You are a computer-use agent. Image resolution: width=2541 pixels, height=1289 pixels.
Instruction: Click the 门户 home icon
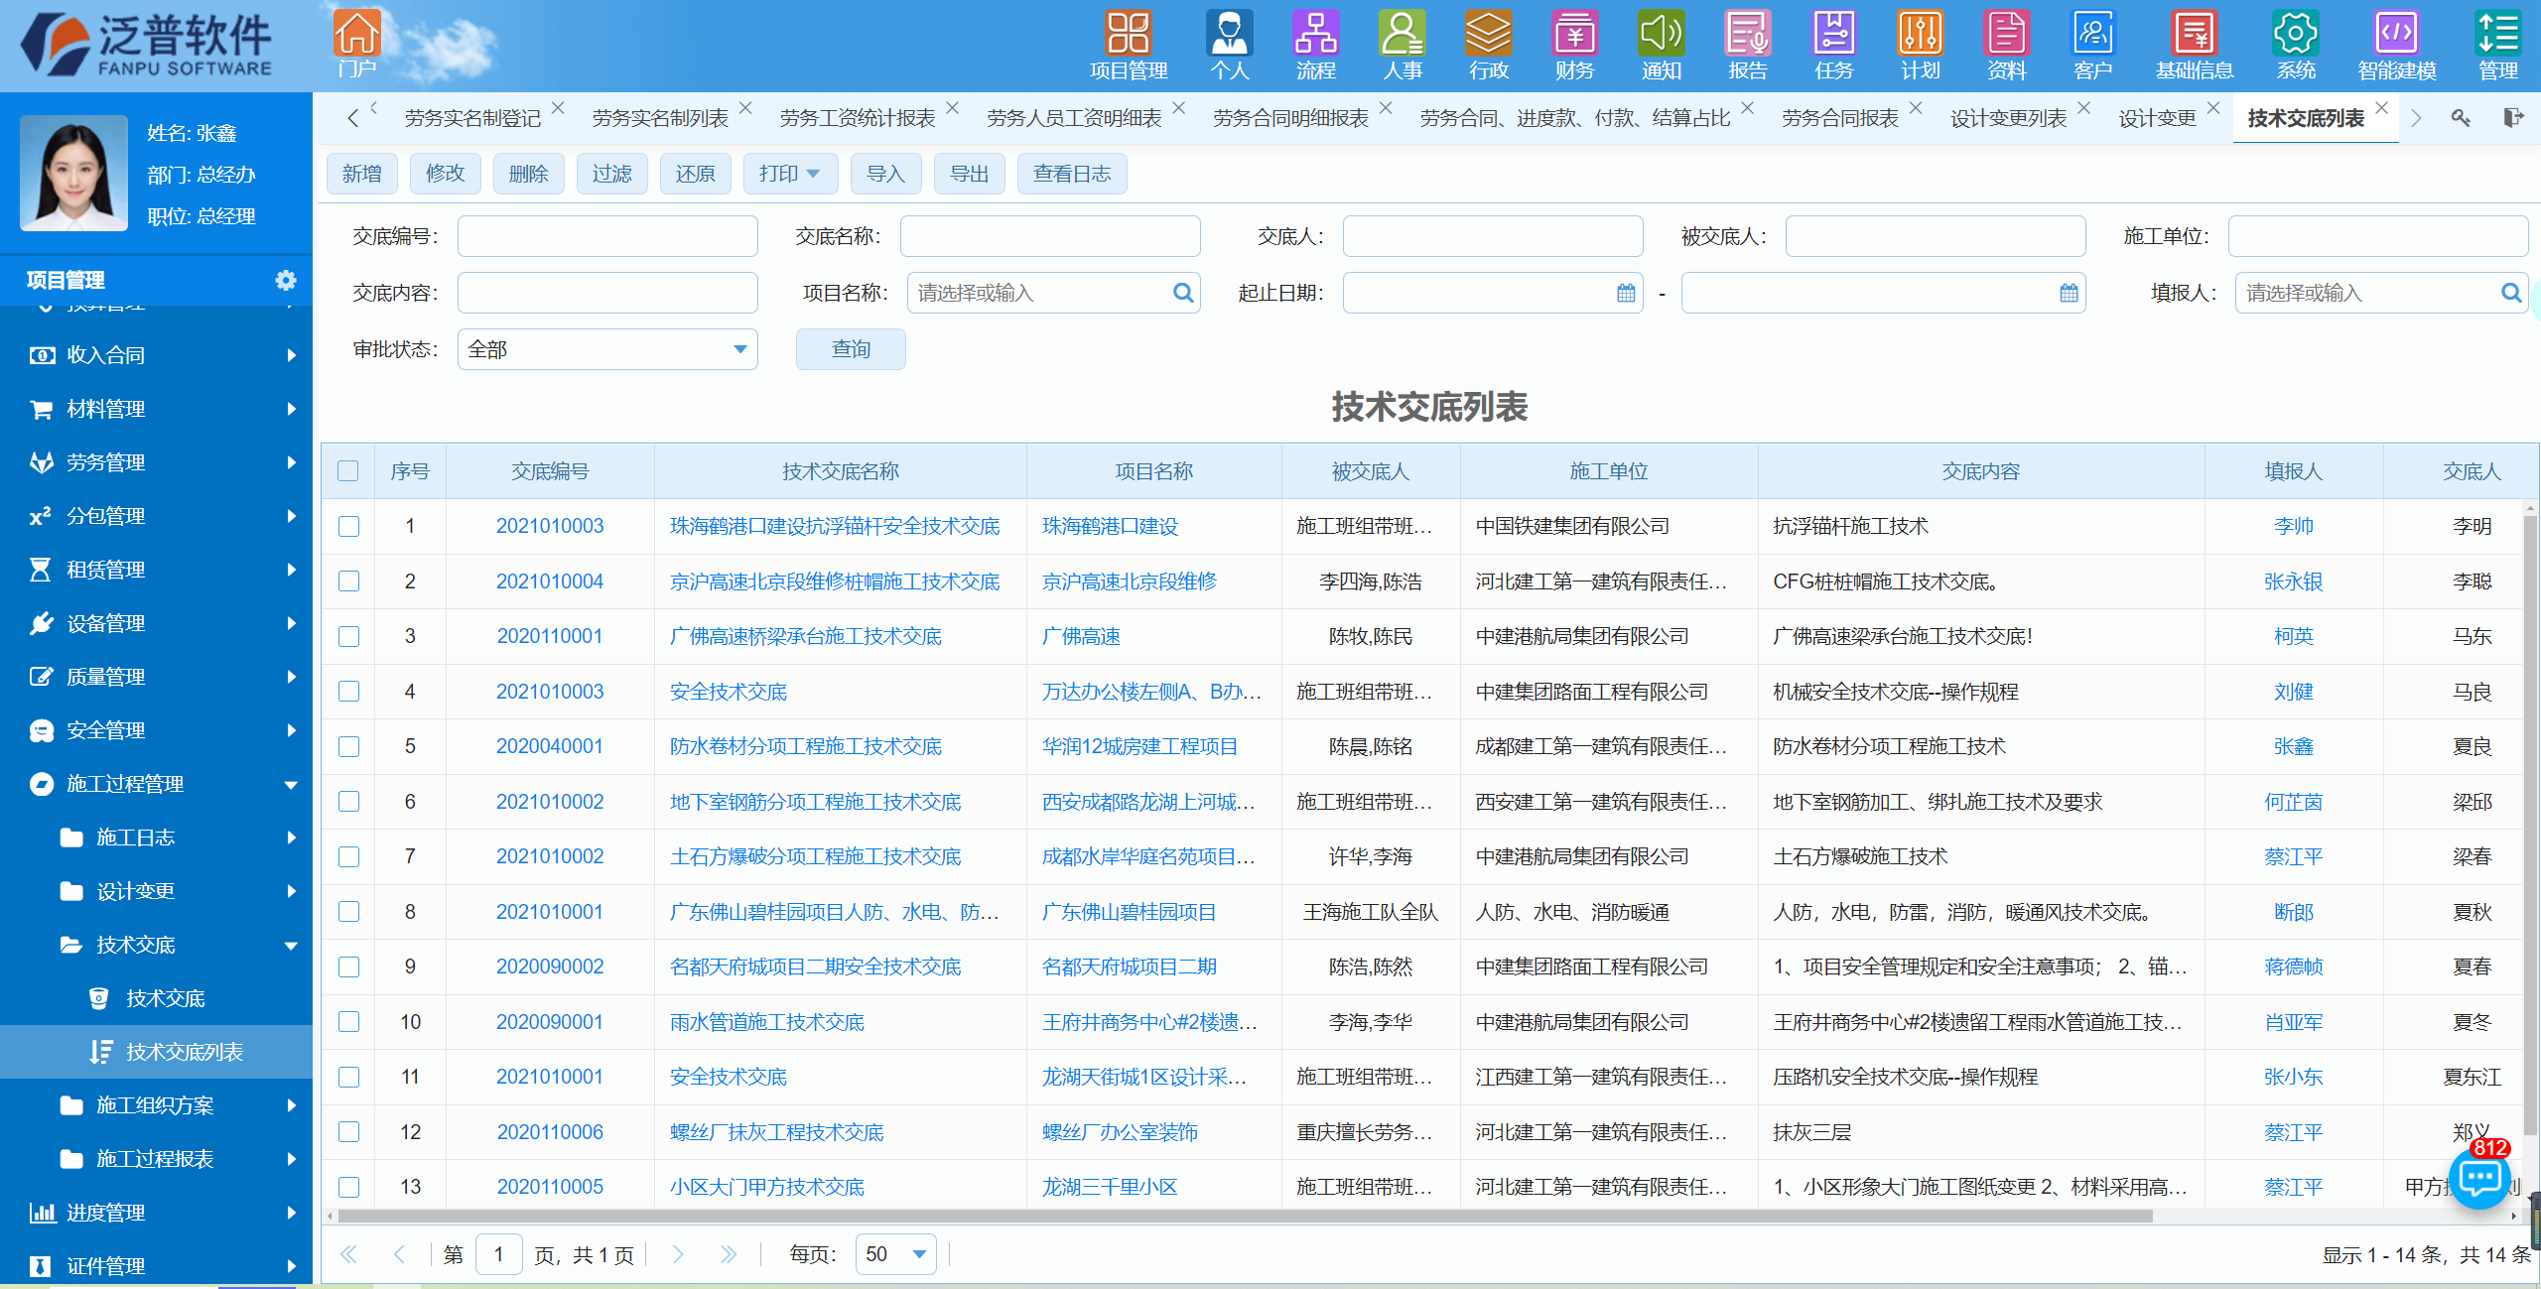[356, 35]
